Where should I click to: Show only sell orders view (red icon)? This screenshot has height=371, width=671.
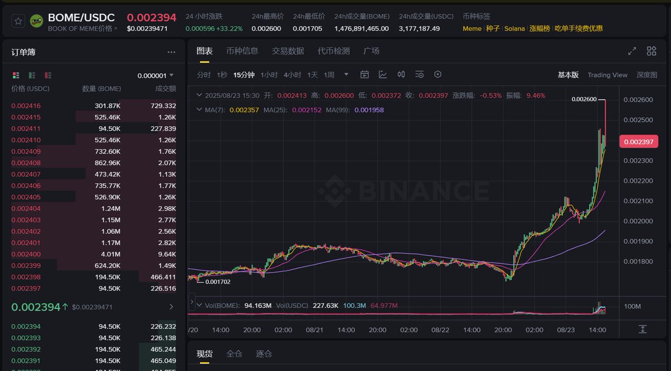[x=48, y=75]
